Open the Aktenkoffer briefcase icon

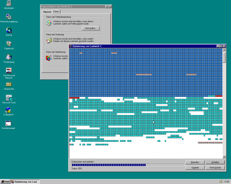[x=8, y=84]
